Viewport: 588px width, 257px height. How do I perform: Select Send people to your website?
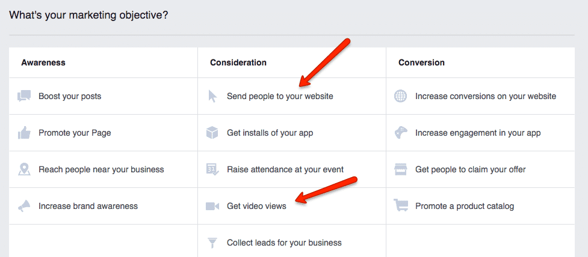coord(280,96)
